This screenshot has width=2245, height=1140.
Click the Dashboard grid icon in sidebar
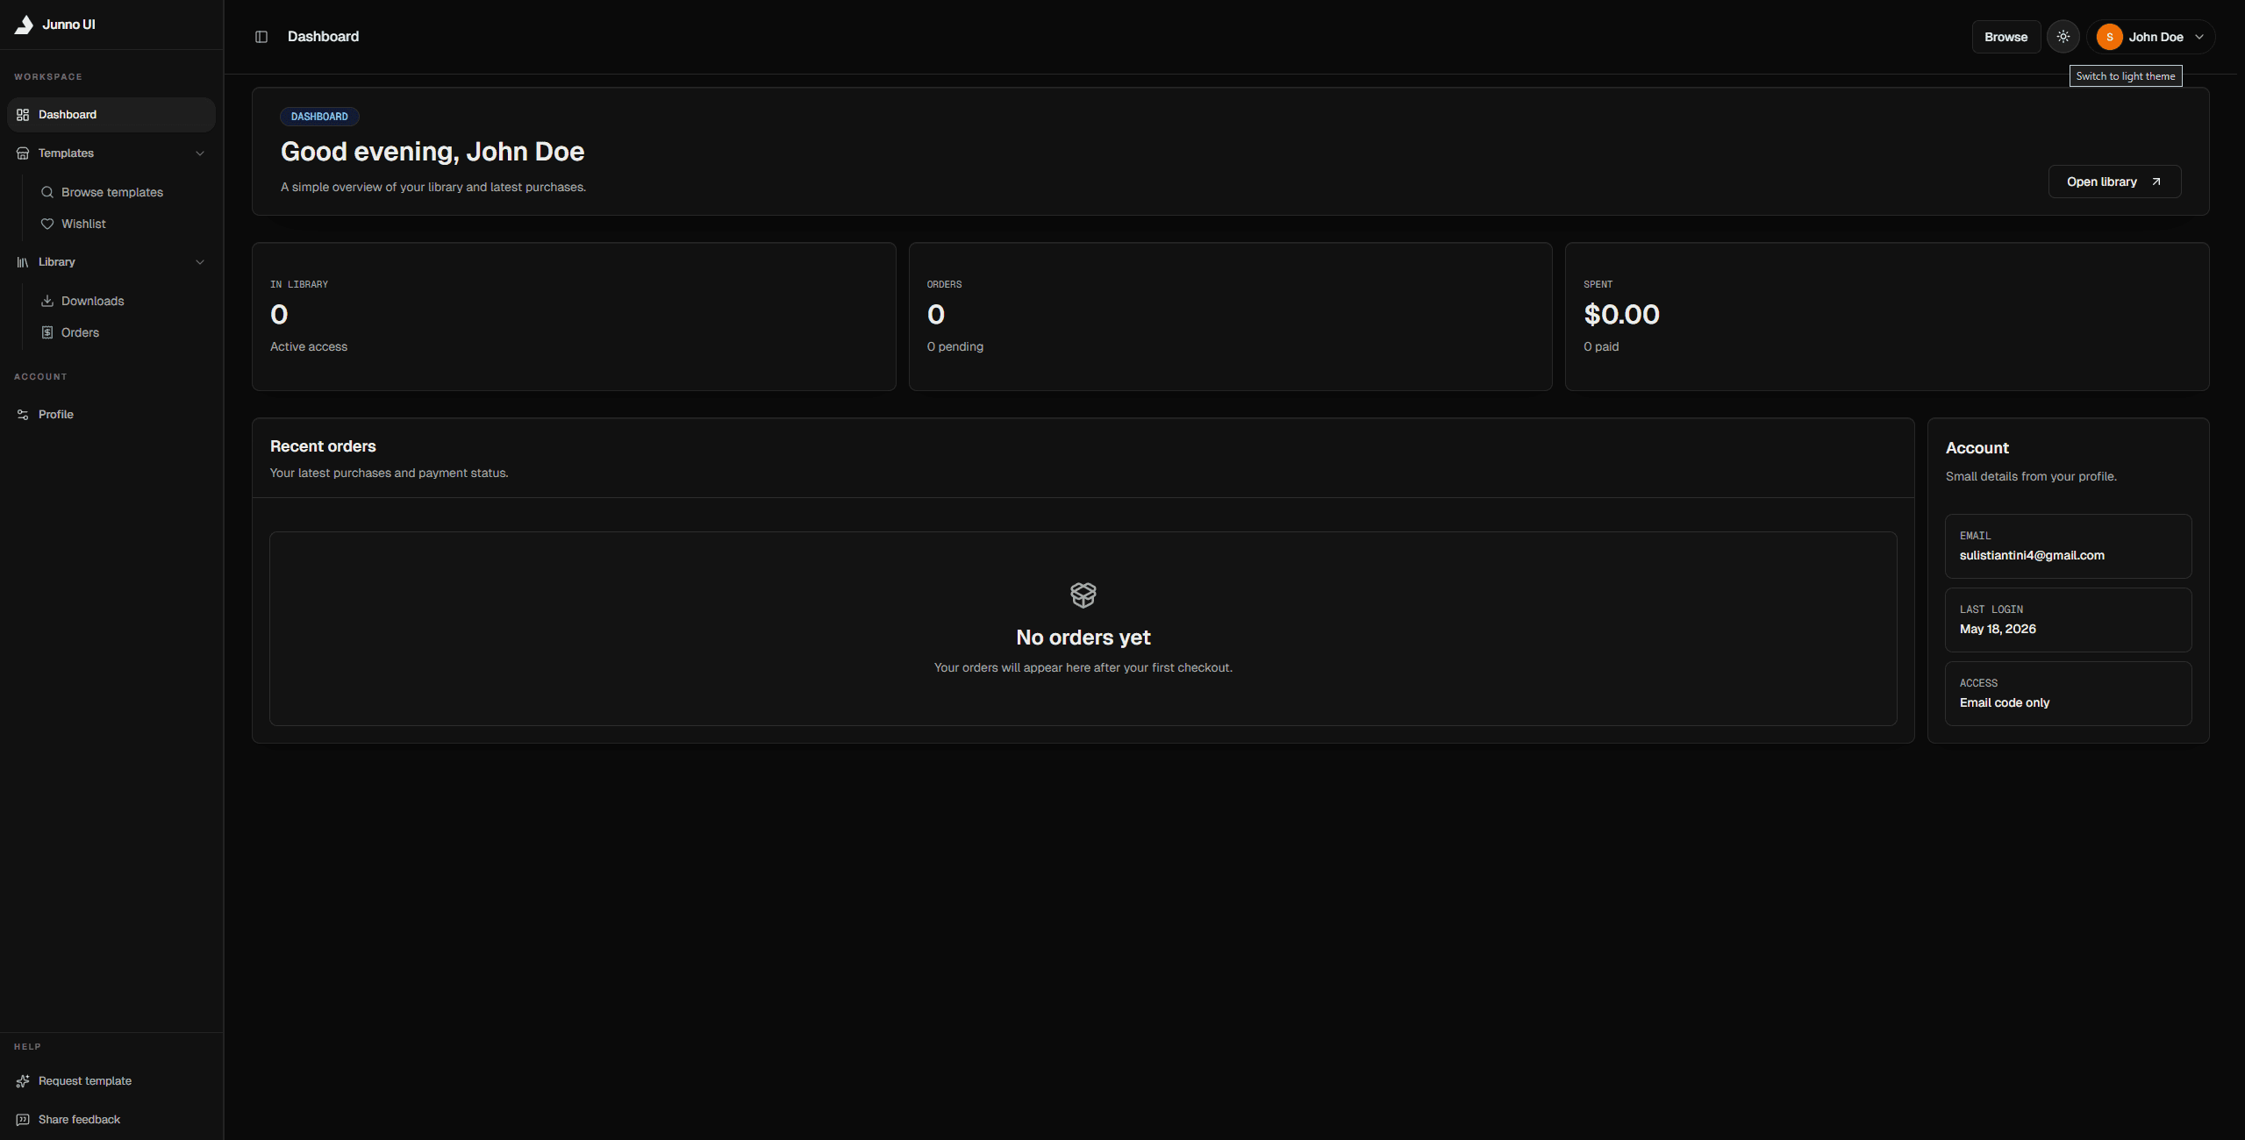23,115
